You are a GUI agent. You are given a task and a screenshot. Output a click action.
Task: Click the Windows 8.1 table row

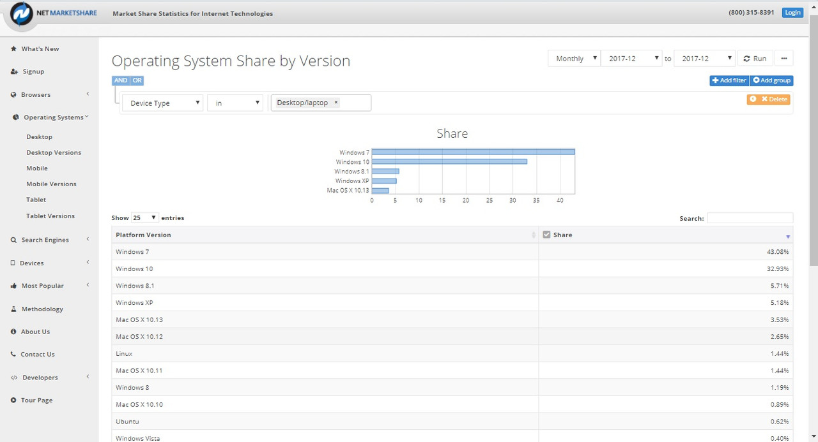(452, 285)
